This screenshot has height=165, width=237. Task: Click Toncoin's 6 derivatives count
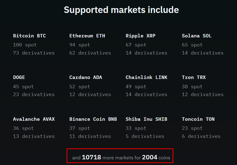[201, 136]
